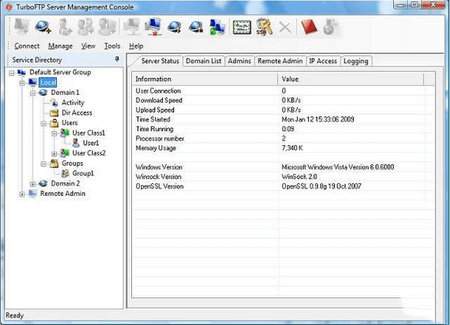Click the start domain globe icon

(x=175, y=27)
